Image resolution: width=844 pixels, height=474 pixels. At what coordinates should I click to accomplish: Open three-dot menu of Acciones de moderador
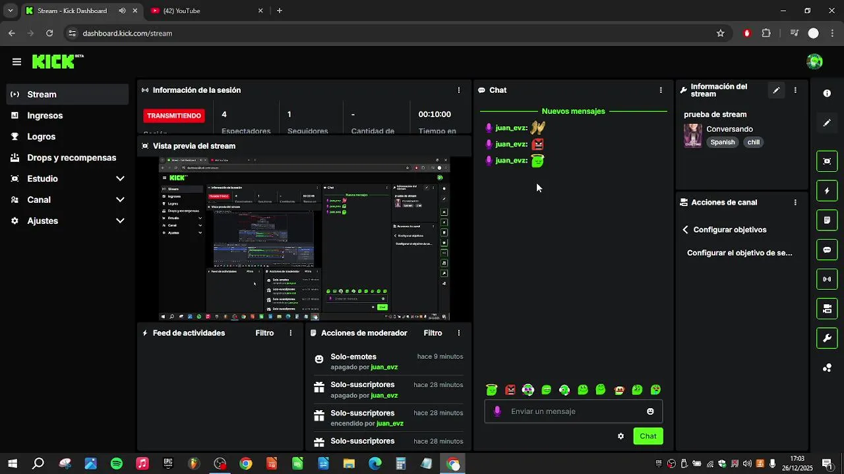459,333
